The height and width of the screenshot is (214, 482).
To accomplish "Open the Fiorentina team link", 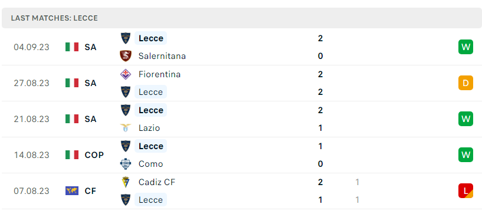I will coord(159,74).
